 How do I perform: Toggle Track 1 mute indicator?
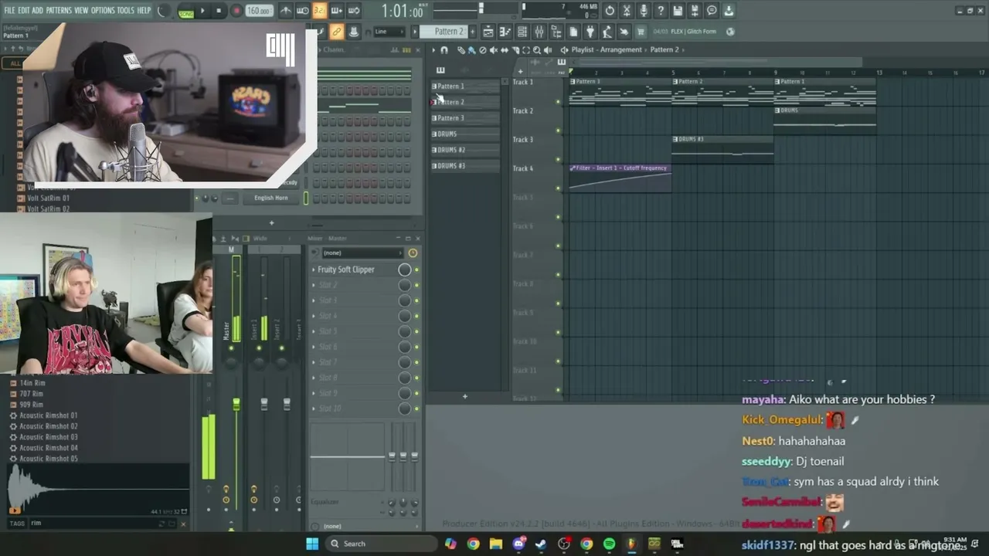[x=558, y=101]
